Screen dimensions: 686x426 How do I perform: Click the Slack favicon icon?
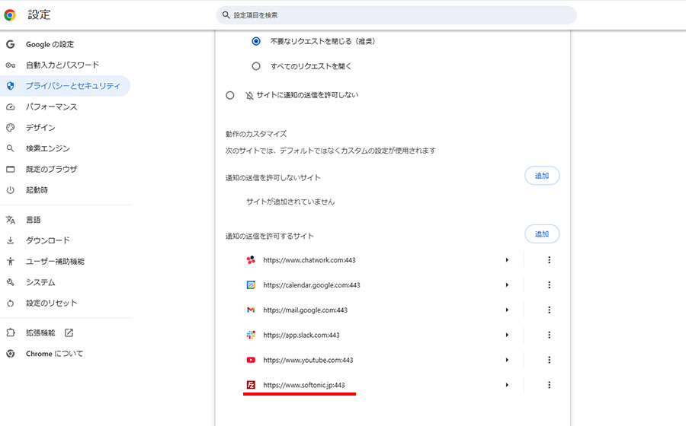(x=251, y=335)
